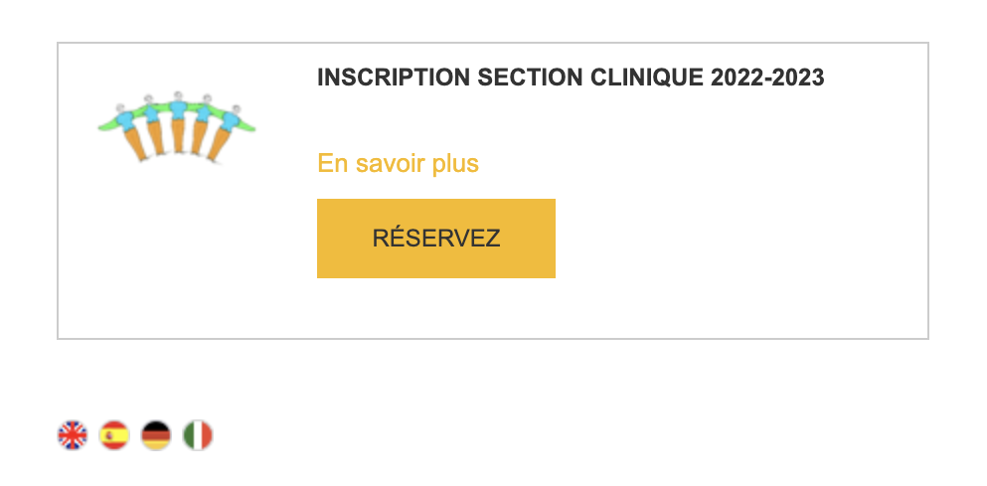Click the Inscription Section Clinique 2022-2023 title
The image size is (987, 486).
click(x=571, y=78)
